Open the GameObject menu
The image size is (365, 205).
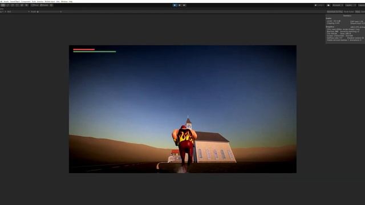point(15,1)
